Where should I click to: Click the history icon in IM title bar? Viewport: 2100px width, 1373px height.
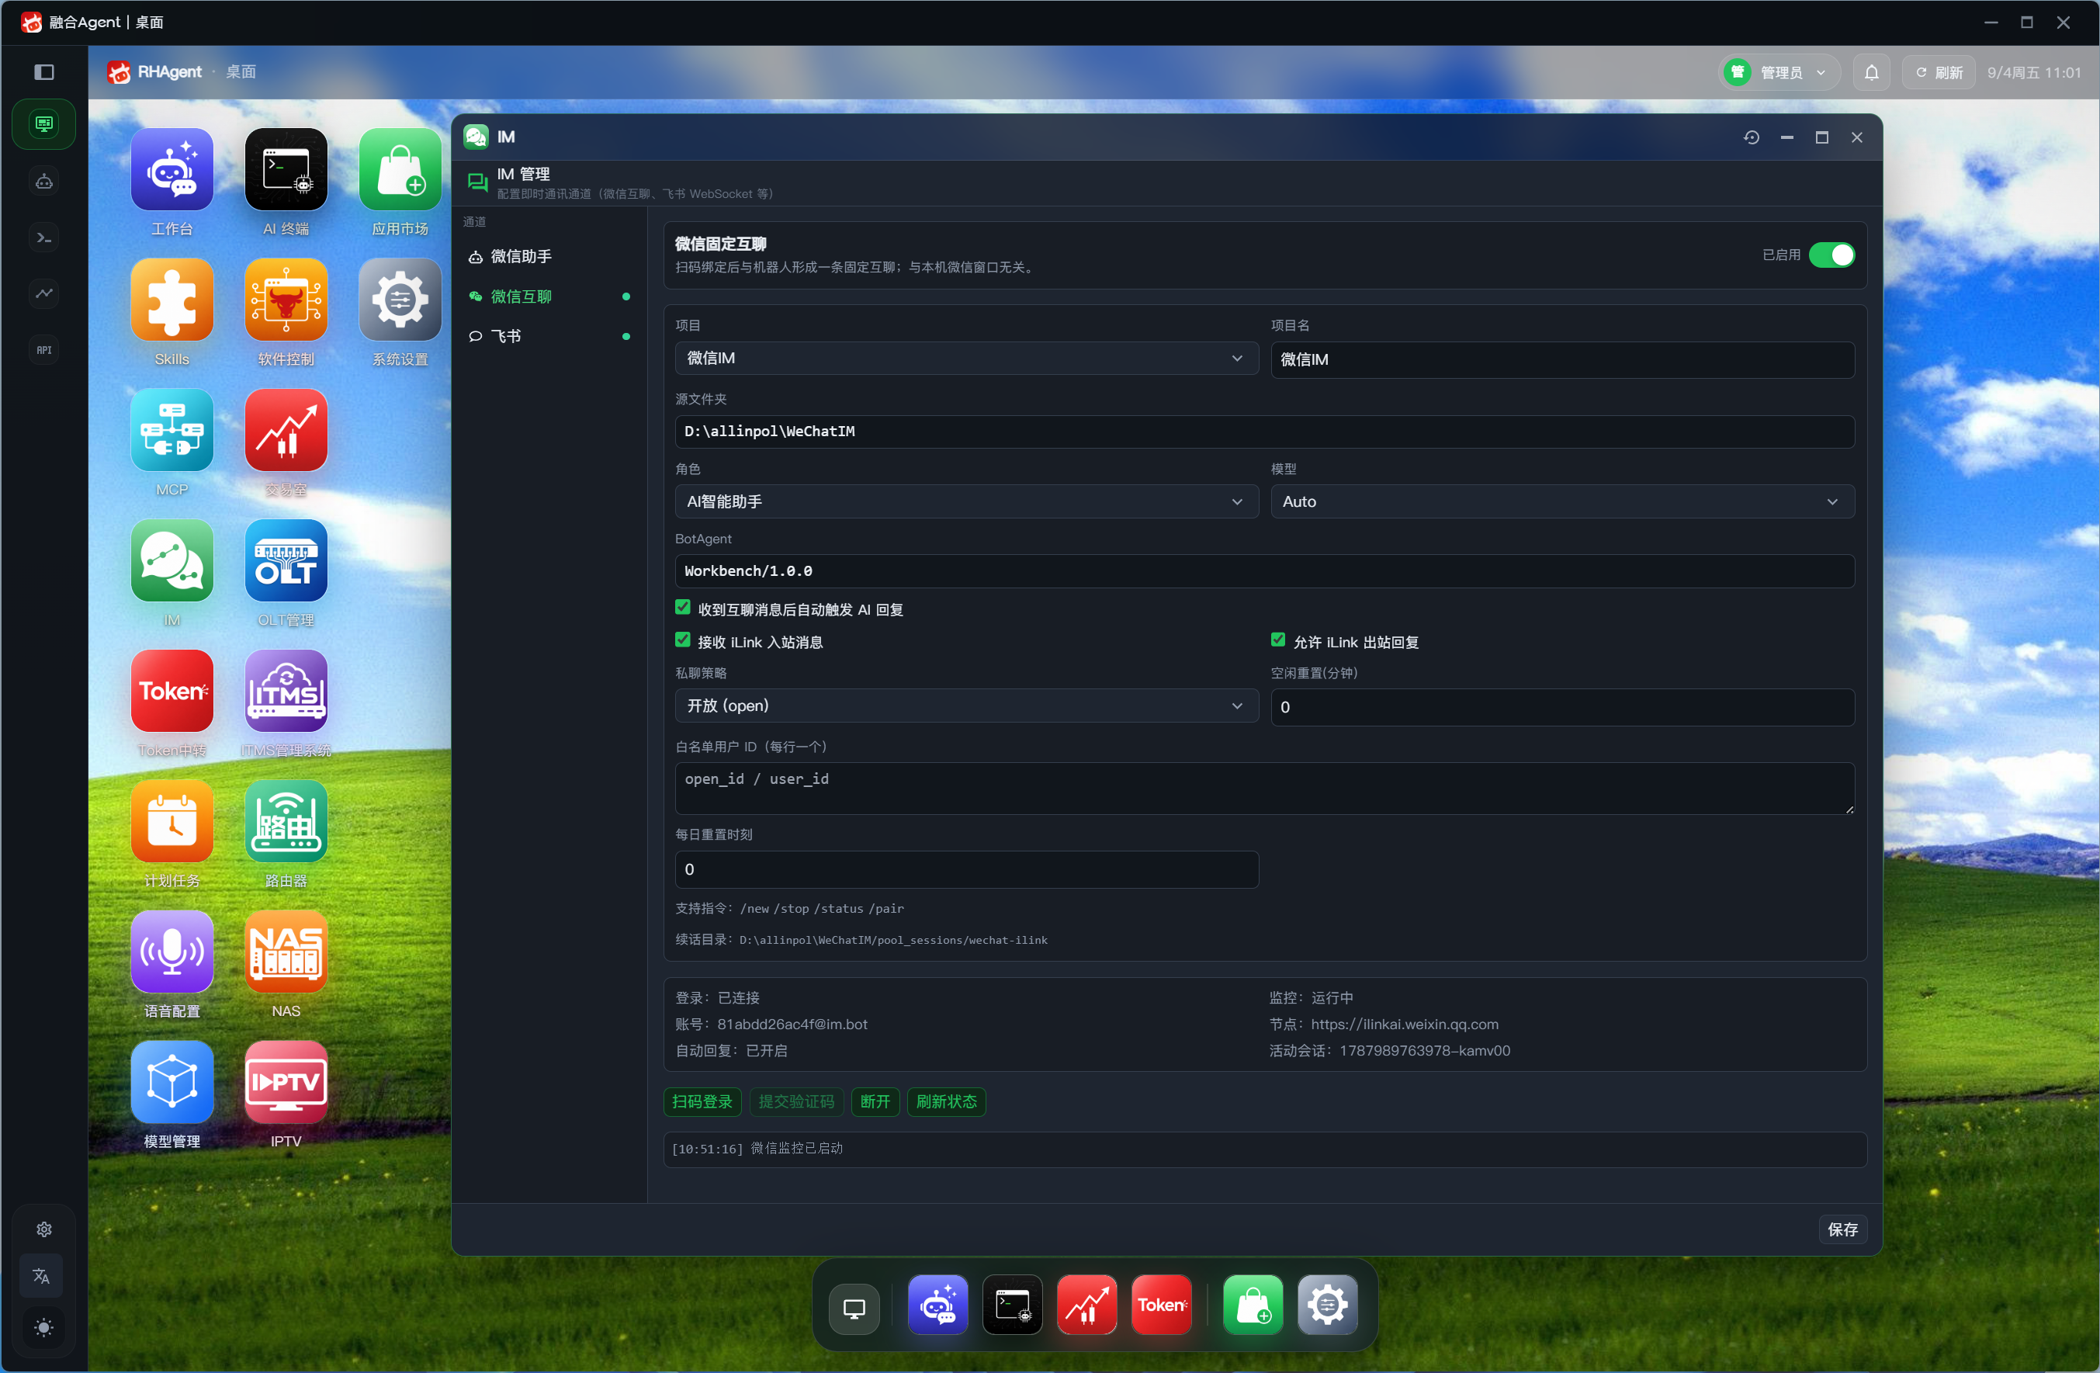click(x=1752, y=137)
